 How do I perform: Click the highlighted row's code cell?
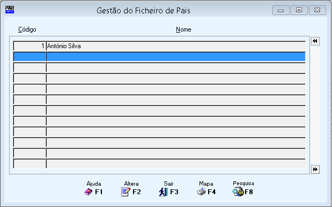click(29, 57)
